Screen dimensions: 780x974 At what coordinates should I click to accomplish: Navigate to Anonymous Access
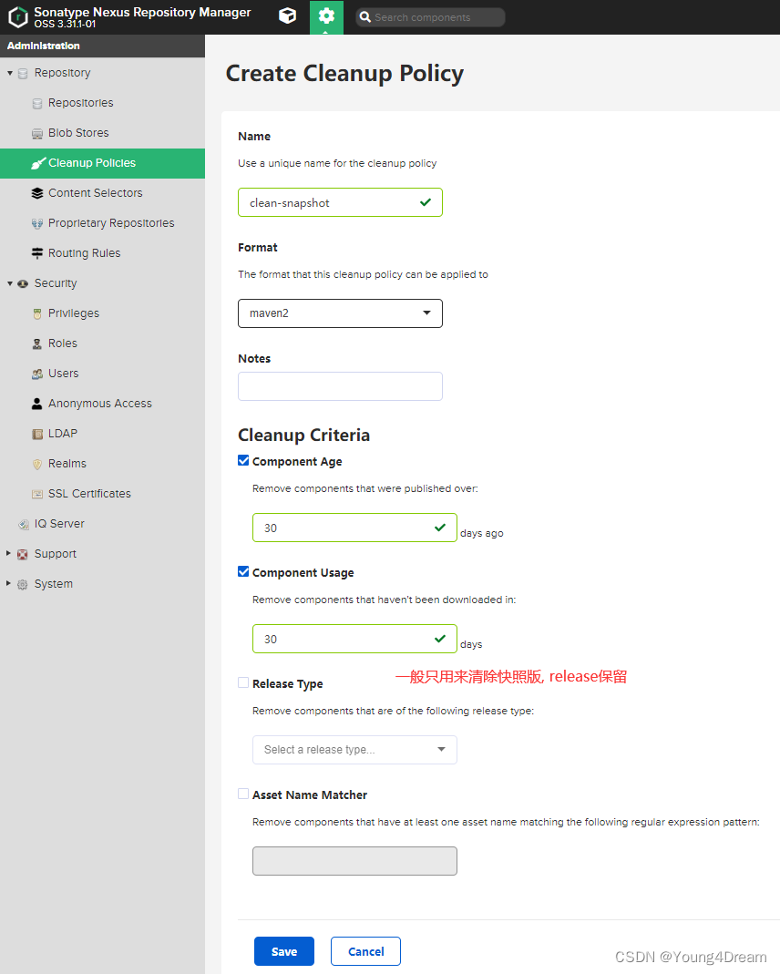point(102,404)
